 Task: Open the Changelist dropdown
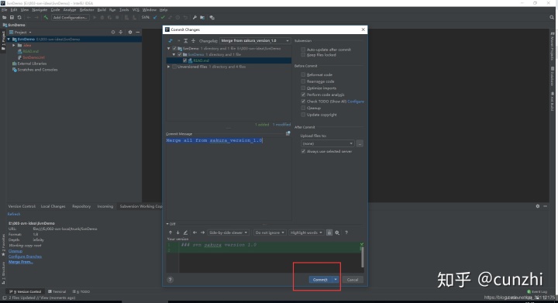coord(255,41)
